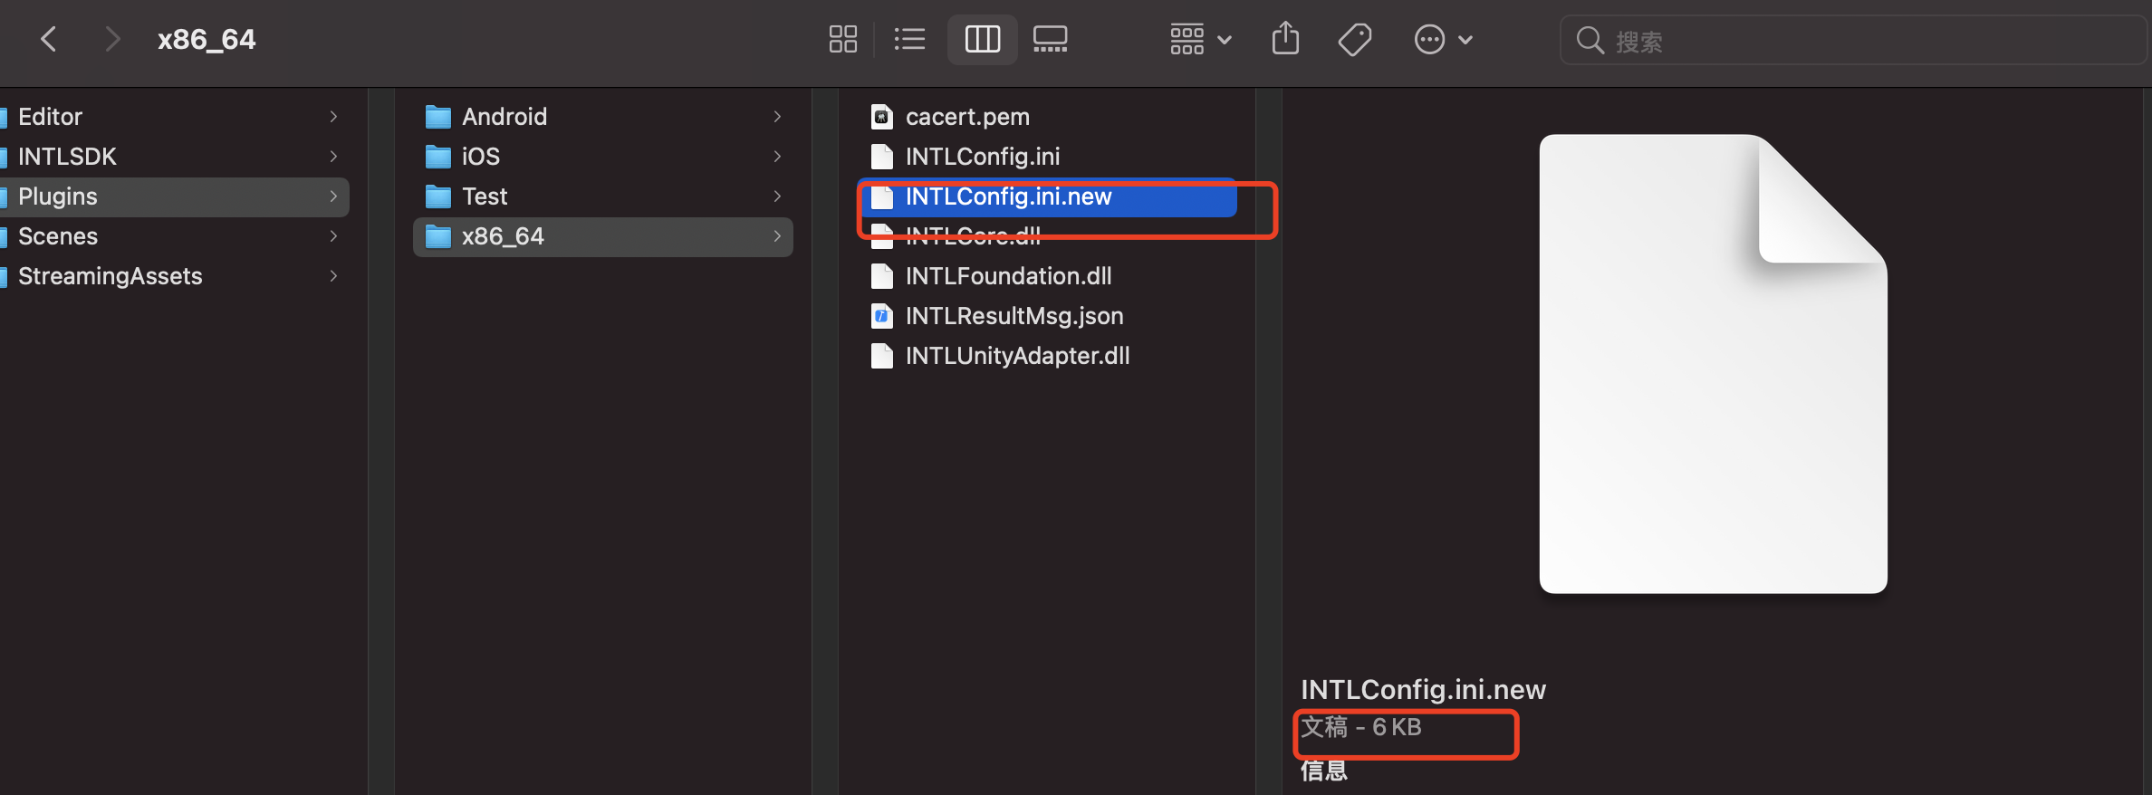
Task: Click the Share toolbar icon
Action: click(x=1285, y=39)
